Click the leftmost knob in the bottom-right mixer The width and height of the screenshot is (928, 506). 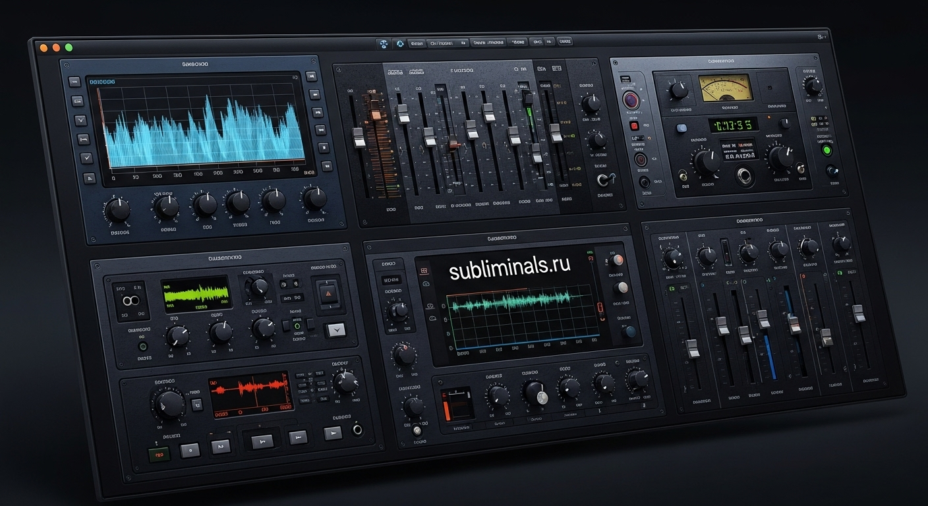click(673, 259)
